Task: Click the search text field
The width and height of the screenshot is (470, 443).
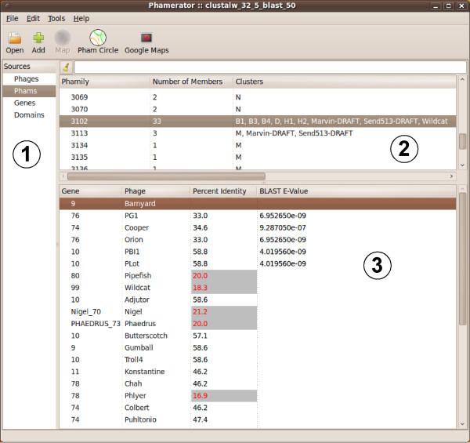Action: [266, 67]
